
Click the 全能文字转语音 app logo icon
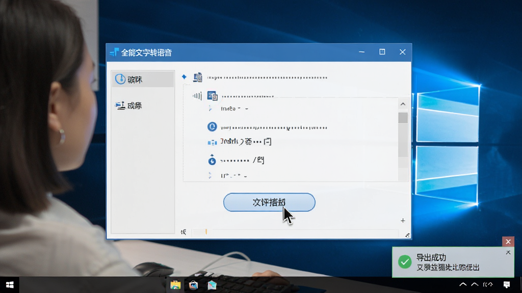[x=114, y=52]
